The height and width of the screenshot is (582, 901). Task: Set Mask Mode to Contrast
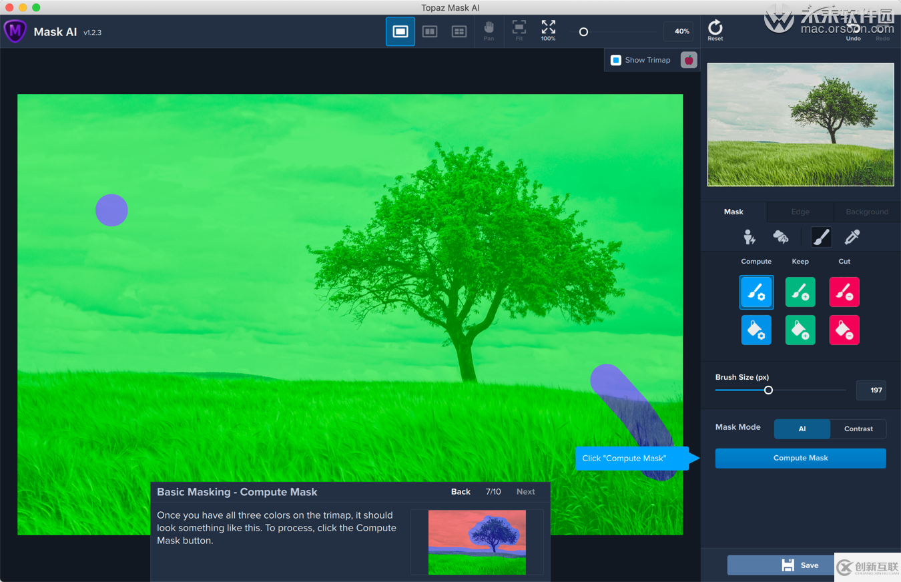[x=858, y=429]
